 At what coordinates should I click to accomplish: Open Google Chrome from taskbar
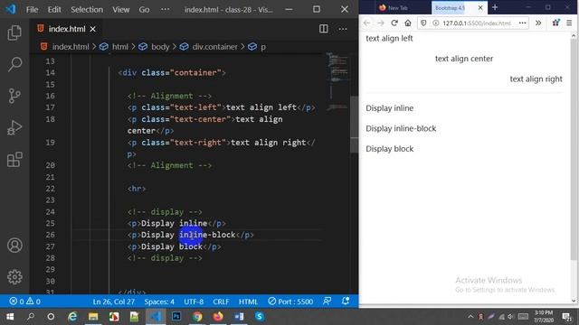197,317
